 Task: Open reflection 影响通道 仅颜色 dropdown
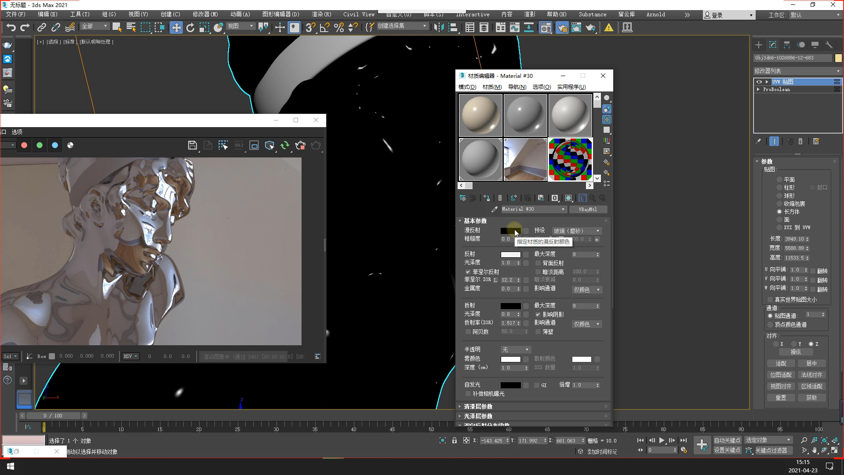pyautogui.click(x=586, y=290)
